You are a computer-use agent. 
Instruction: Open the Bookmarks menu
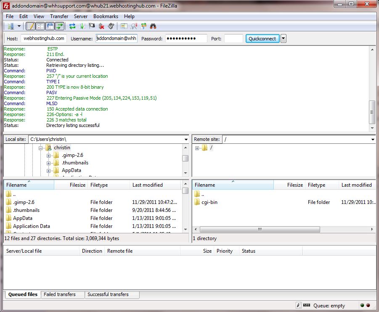(106, 16)
